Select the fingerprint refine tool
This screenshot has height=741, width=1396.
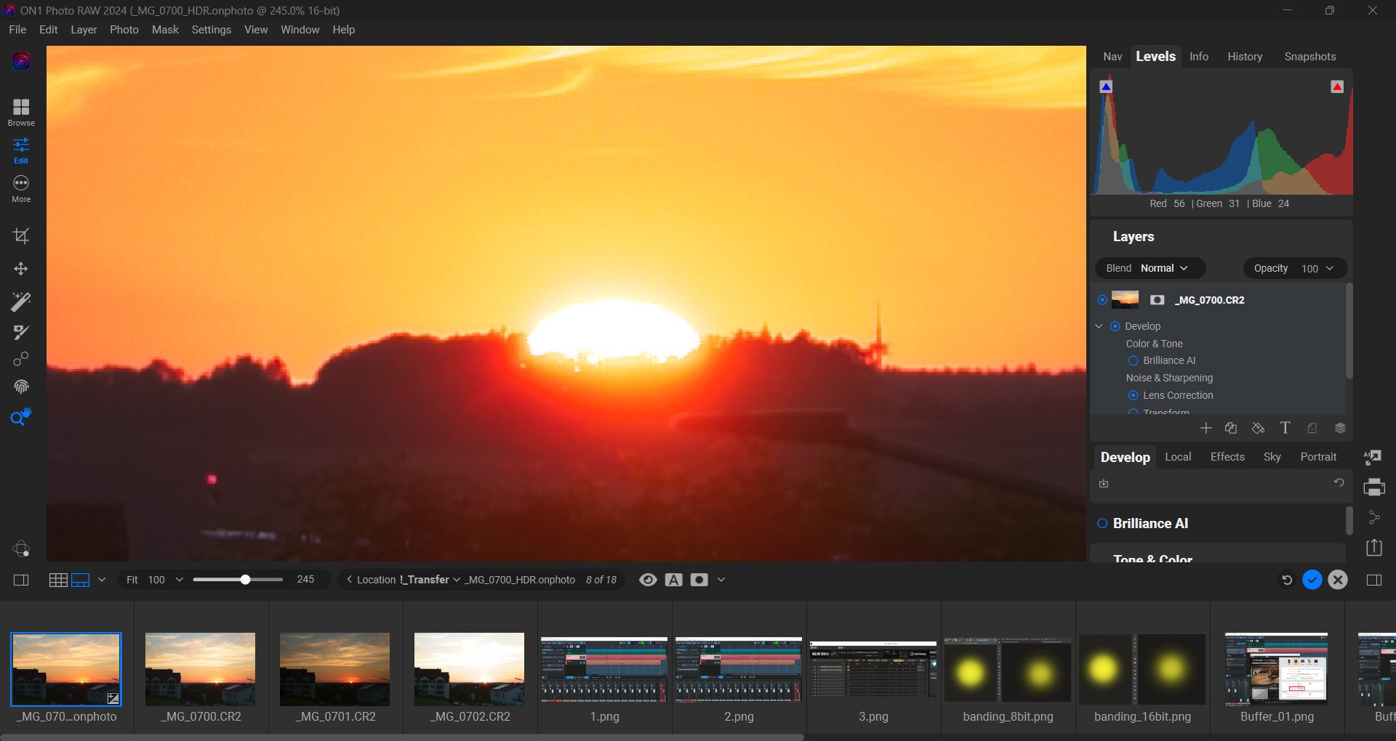[x=21, y=386]
